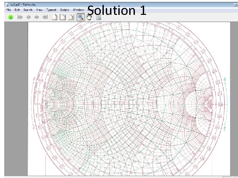Open the Scripts menu
The image size is (238, 178).
tap(64, 10)
